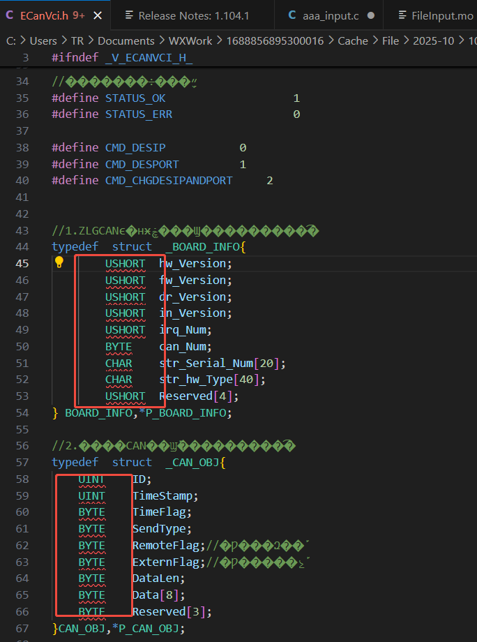The height and width of the screenshot is (642, 477).
Task: Click DataLen member name
Action: (x=156, y=578)
